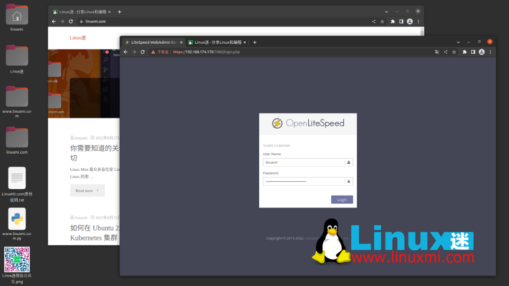Screen dimensions: 509x286
Task: Click 你需要知道的关 article title in back window
Action: point(95,153)
